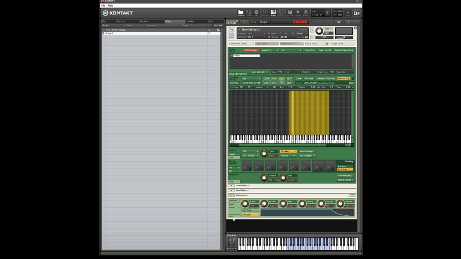Click the wrench icon to exit edit mode
The width and height of the screenshot is (461, 259).
click(x=231, y=29)
